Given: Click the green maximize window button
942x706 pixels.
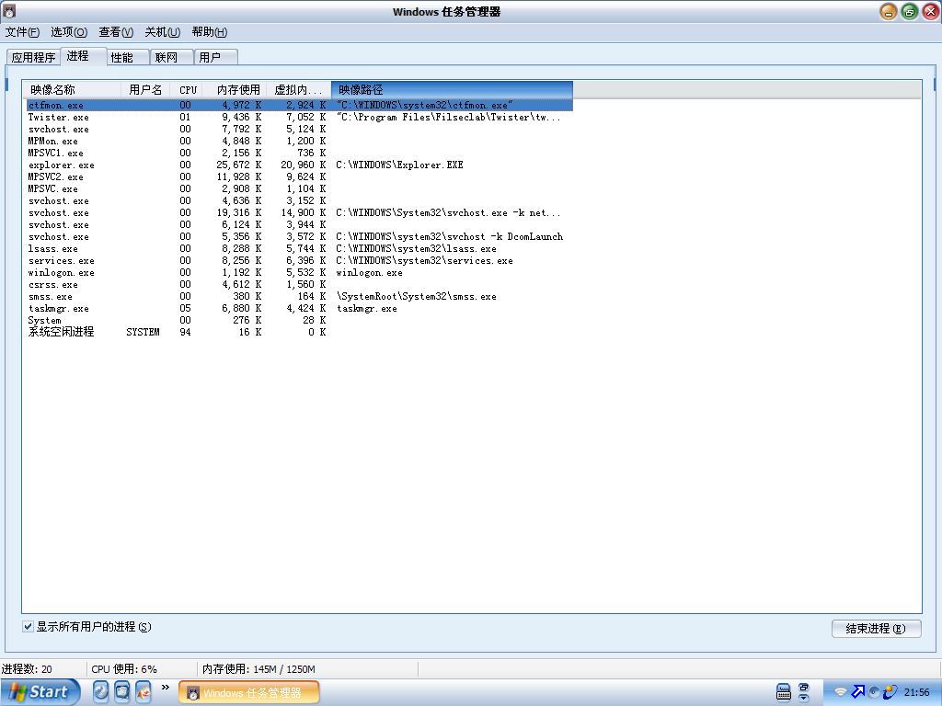Looking at the screenshot, I should [910, 11].
